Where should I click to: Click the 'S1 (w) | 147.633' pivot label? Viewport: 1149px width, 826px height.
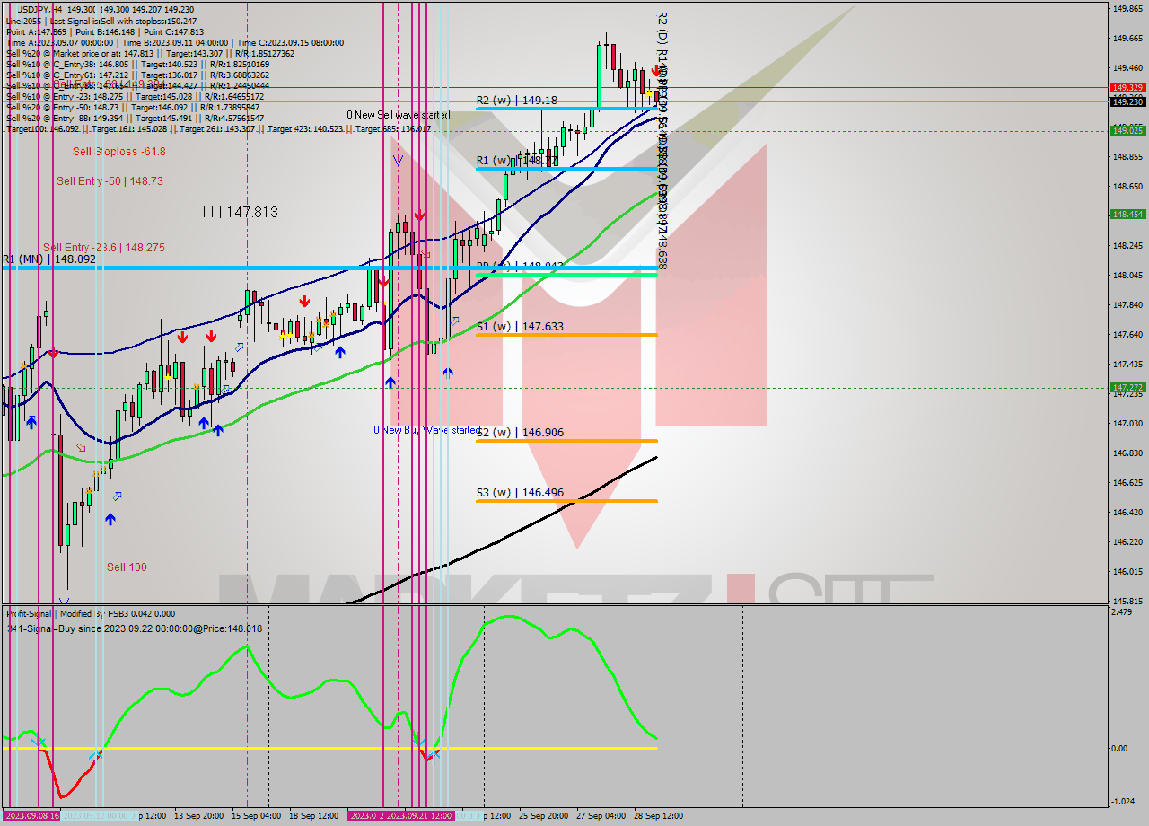520,327
